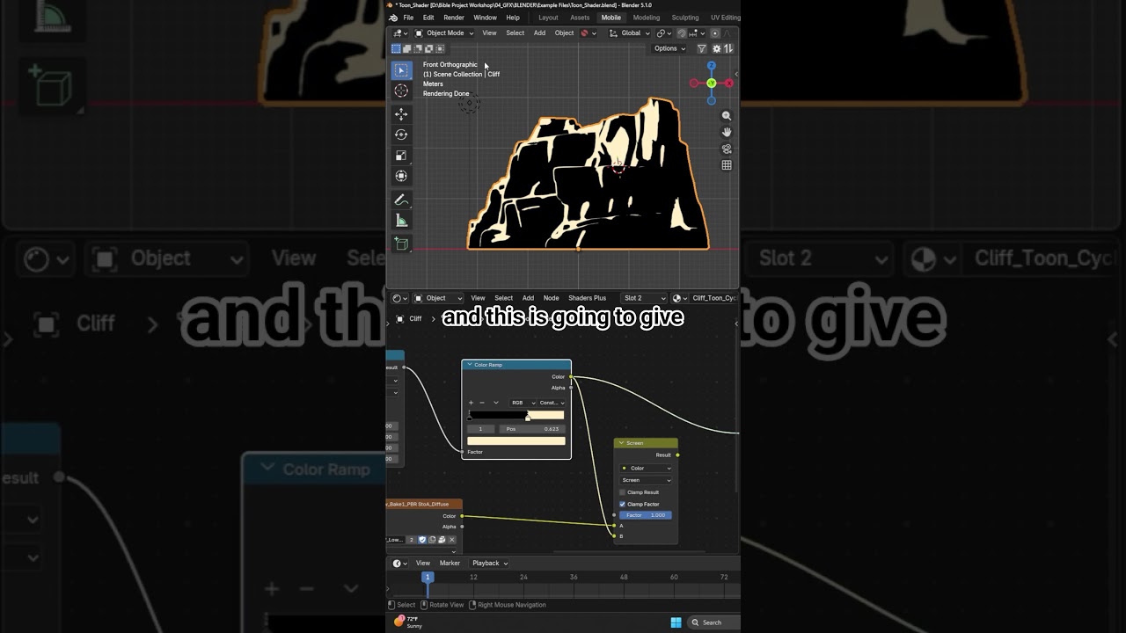Image resolution: width=1126 pixels, height=633 pixels.
Task: Click the viewport zoom magnifier icon
Action: coord(727,116)
